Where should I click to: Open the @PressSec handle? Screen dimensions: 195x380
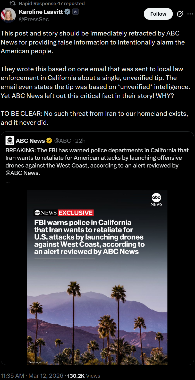point(33,19)
